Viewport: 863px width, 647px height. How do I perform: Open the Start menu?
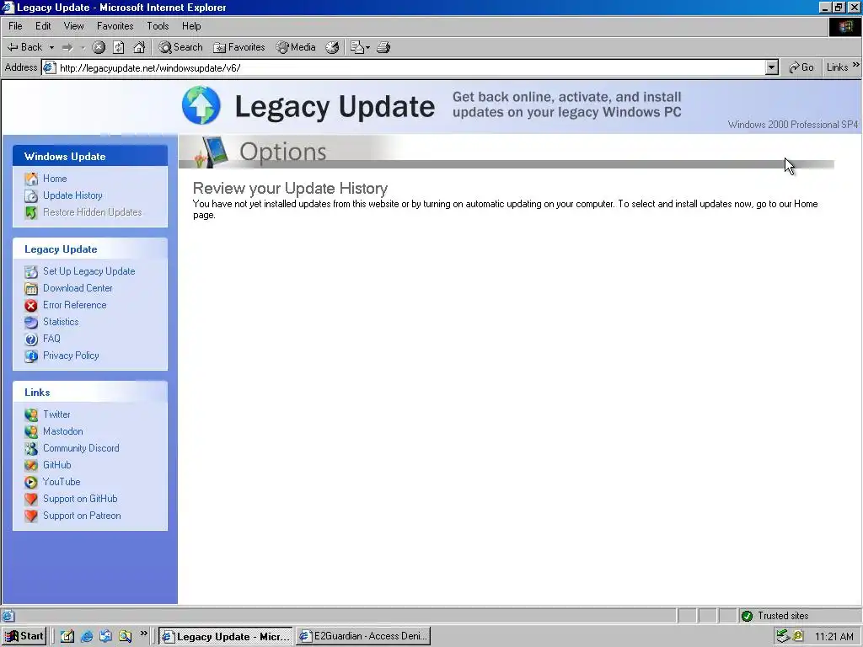[24, 636]
